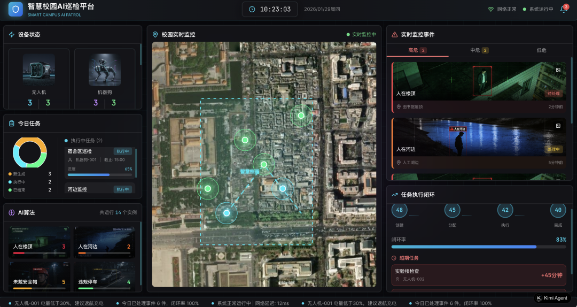Click the clock icon beside 超期任务
The height and width of the screenshot is (307, 577).
(x=394, y=258)
